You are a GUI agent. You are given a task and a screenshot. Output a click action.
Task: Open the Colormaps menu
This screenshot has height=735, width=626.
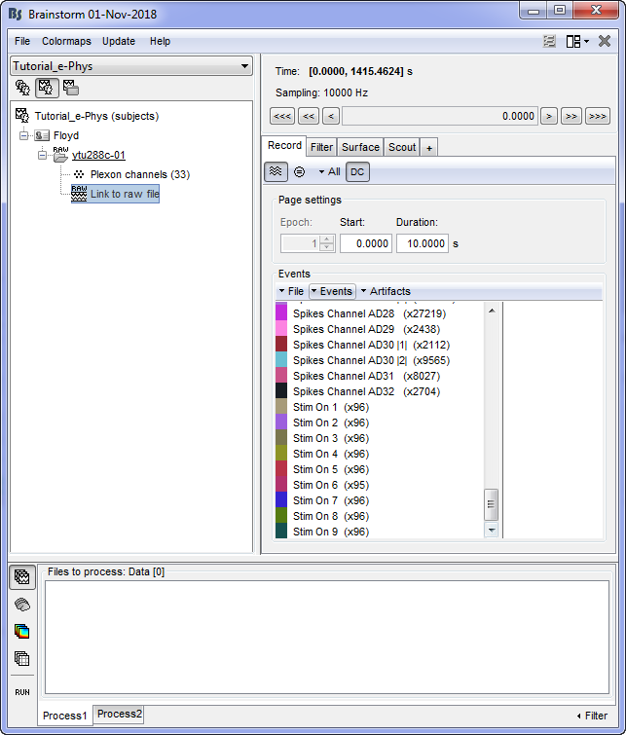(x=66, y=41)
